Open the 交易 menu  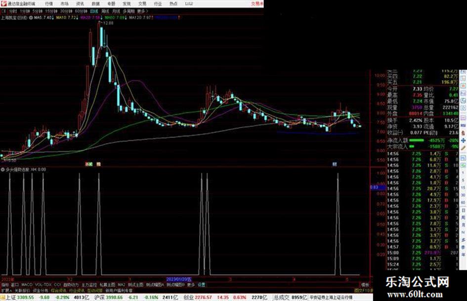tap(142, 4)
